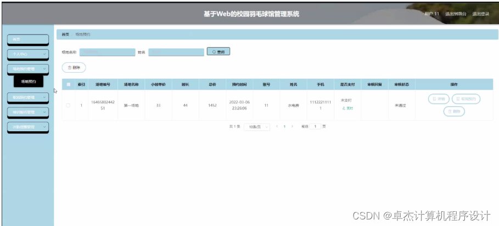Go to 首页 via the breadcrumb

[65, 34]
